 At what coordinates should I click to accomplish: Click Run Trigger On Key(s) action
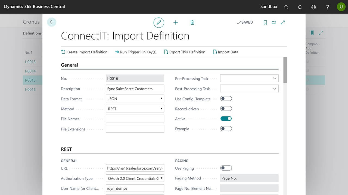pyautogui.click(x=136, y=52)
